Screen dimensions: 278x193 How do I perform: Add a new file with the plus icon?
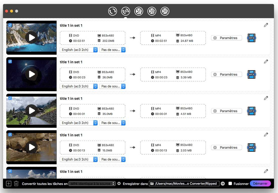tap(9, 184)
